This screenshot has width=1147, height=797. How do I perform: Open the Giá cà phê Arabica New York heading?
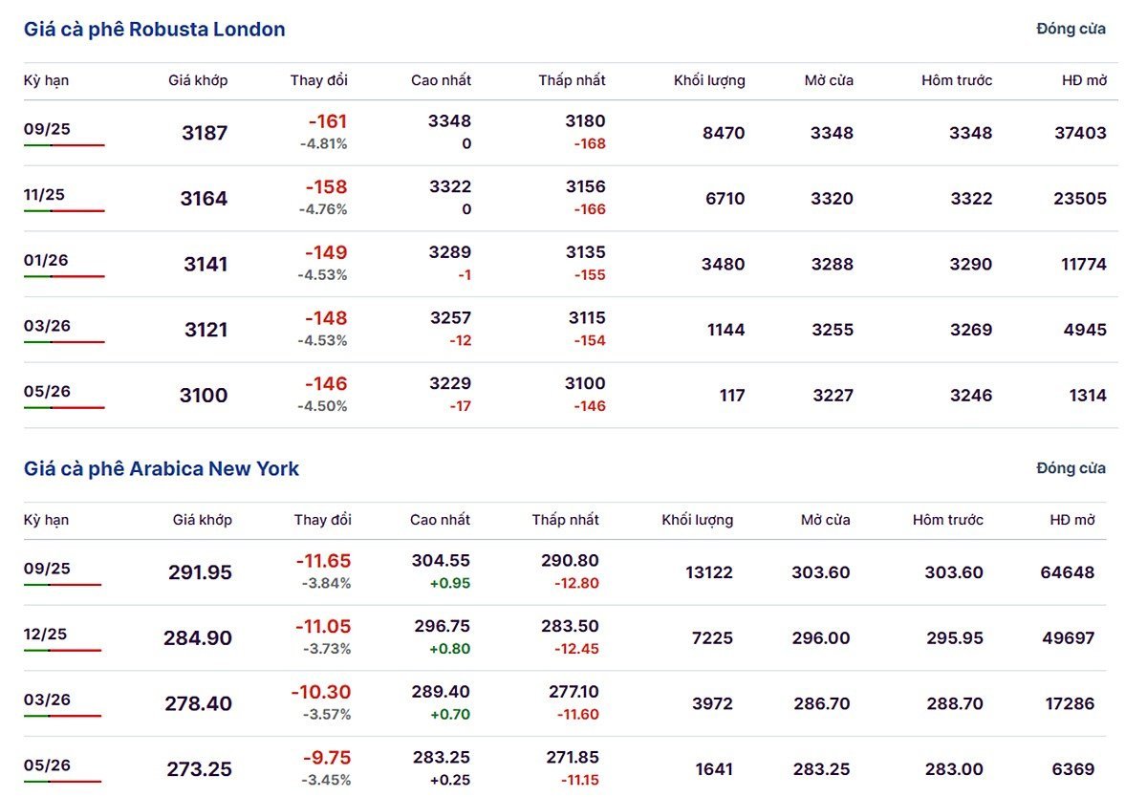(162, 469)
